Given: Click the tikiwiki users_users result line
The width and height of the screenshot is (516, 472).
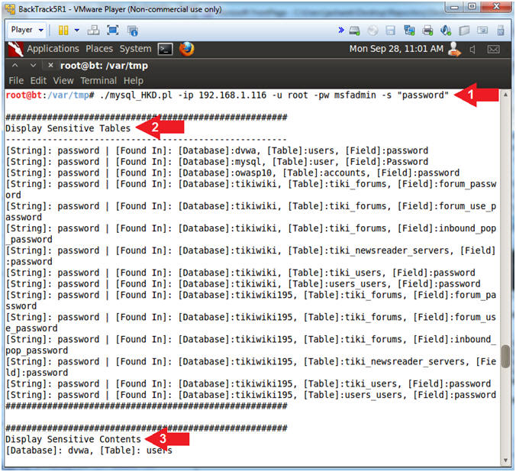Looking at the screenshot, I should point(243,284).
